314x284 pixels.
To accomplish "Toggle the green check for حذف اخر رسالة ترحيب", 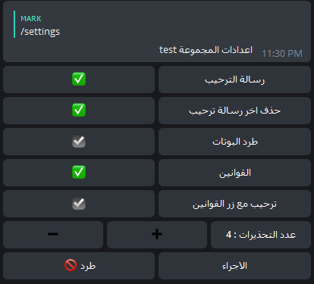I will click(79, 111).
